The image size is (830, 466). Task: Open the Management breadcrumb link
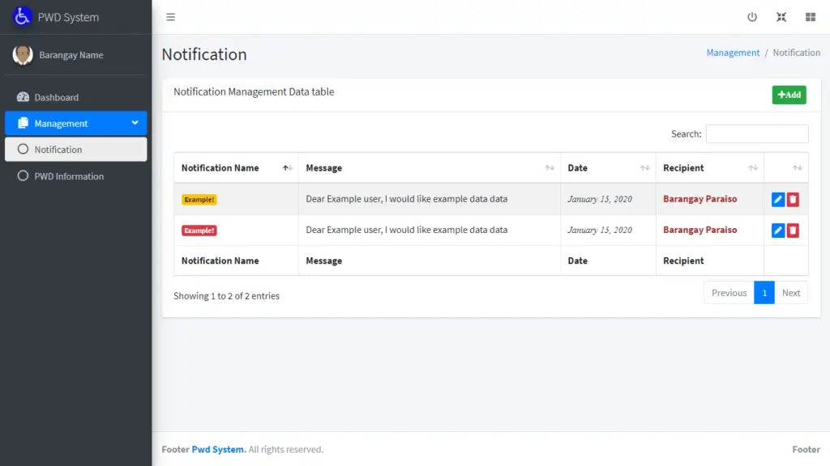coord(733,52)
